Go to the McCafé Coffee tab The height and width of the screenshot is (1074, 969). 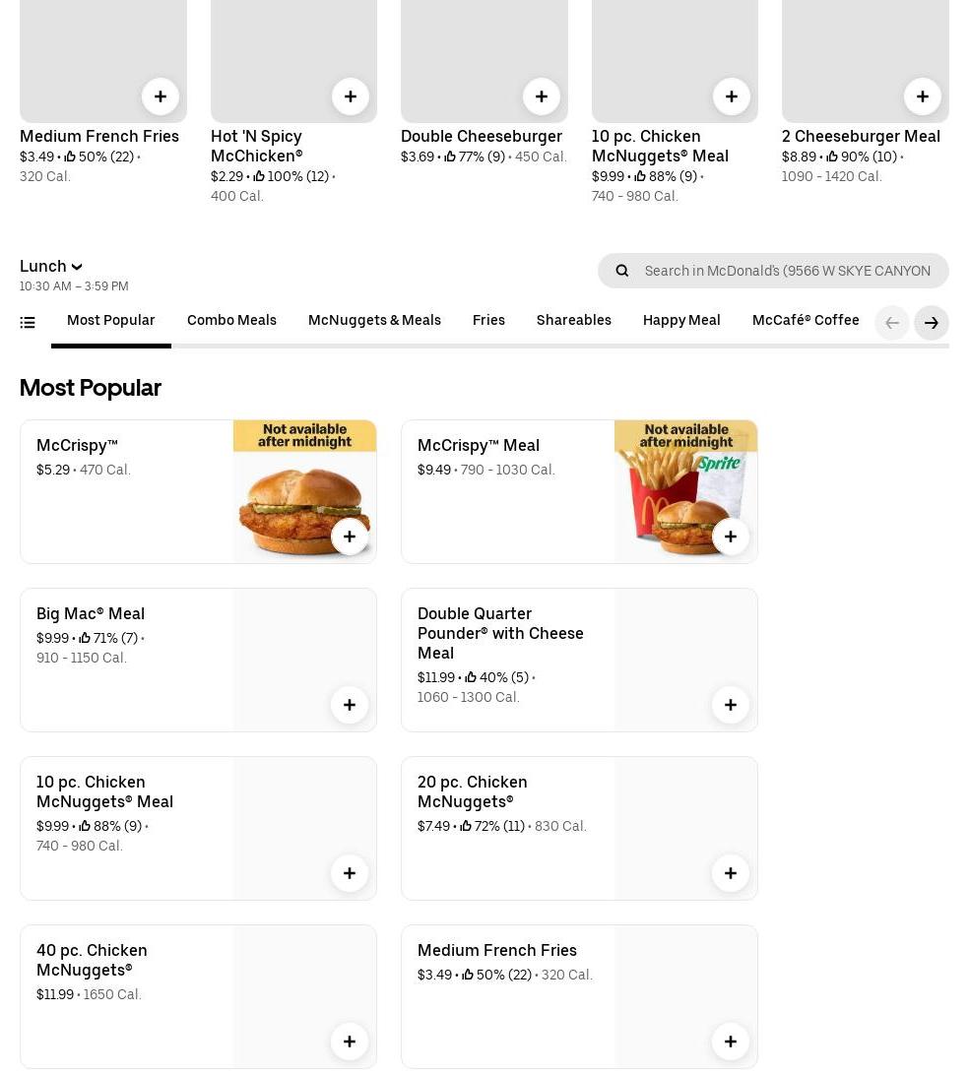[x=806, y=321]
